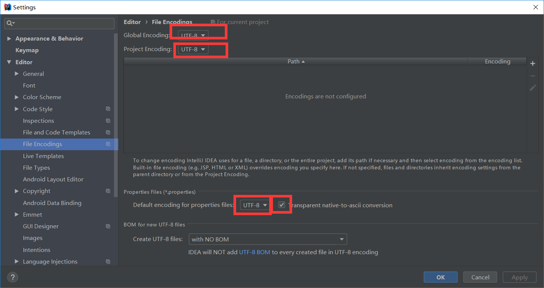Close the Settings dialog
The image size is (544, 288).
coord(535,7)
